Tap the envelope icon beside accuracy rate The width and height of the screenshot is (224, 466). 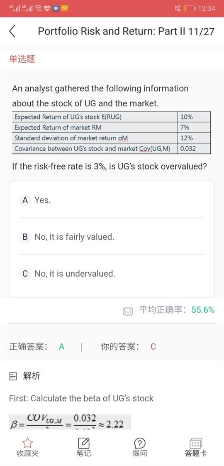tap(128, 311)
